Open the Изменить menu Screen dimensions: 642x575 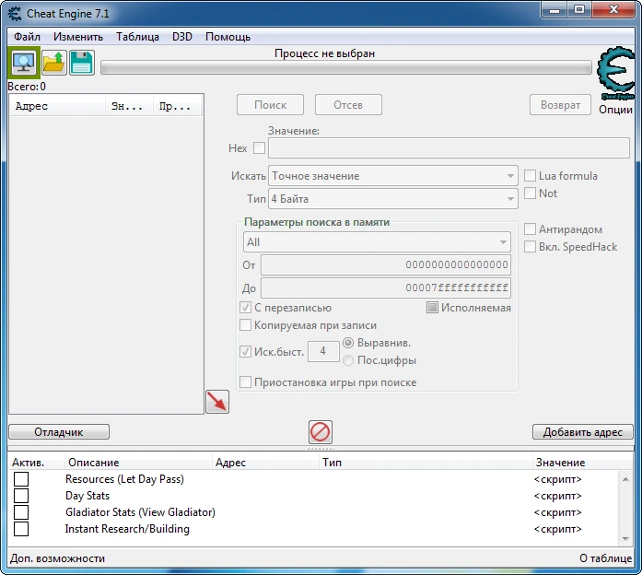pyautogui.click(x=78, y=37)
